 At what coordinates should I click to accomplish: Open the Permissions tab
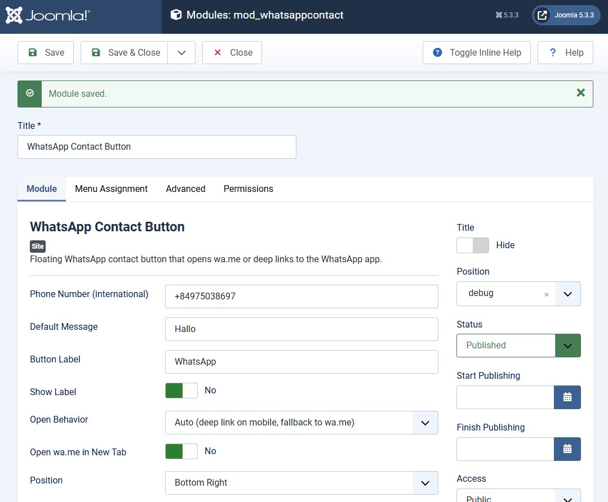pyautogui.click(x=248, y=189)
